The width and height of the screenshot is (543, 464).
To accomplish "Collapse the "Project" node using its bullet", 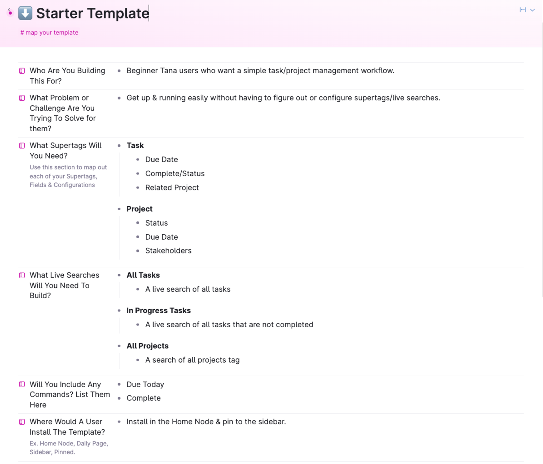I will (119, 209).
